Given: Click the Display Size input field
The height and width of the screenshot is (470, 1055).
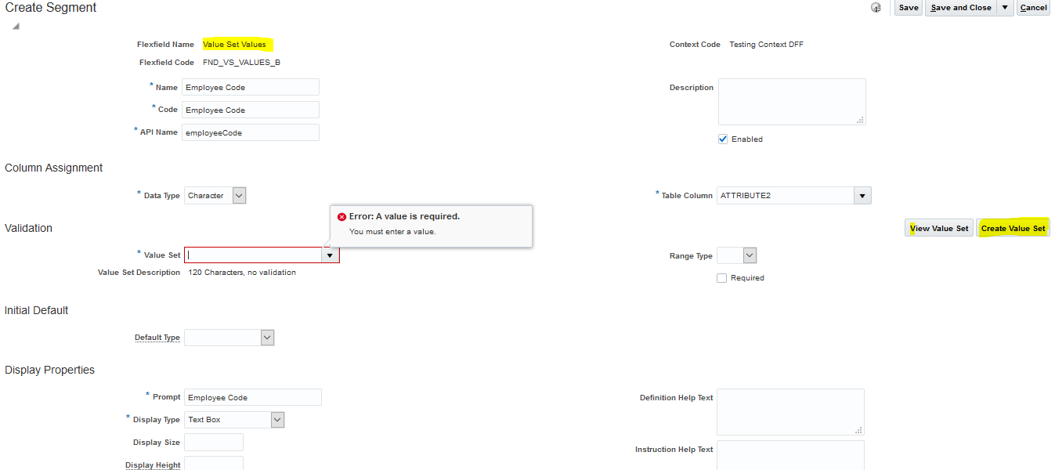Looking at the screenshot, I should (x=213, y=442).
